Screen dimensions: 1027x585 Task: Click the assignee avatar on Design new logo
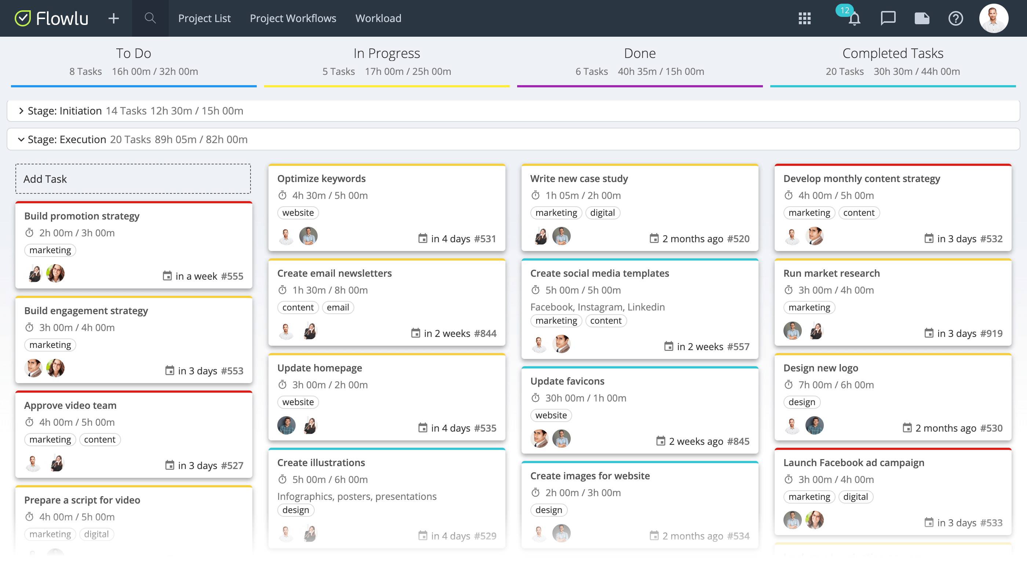(793, 425)
